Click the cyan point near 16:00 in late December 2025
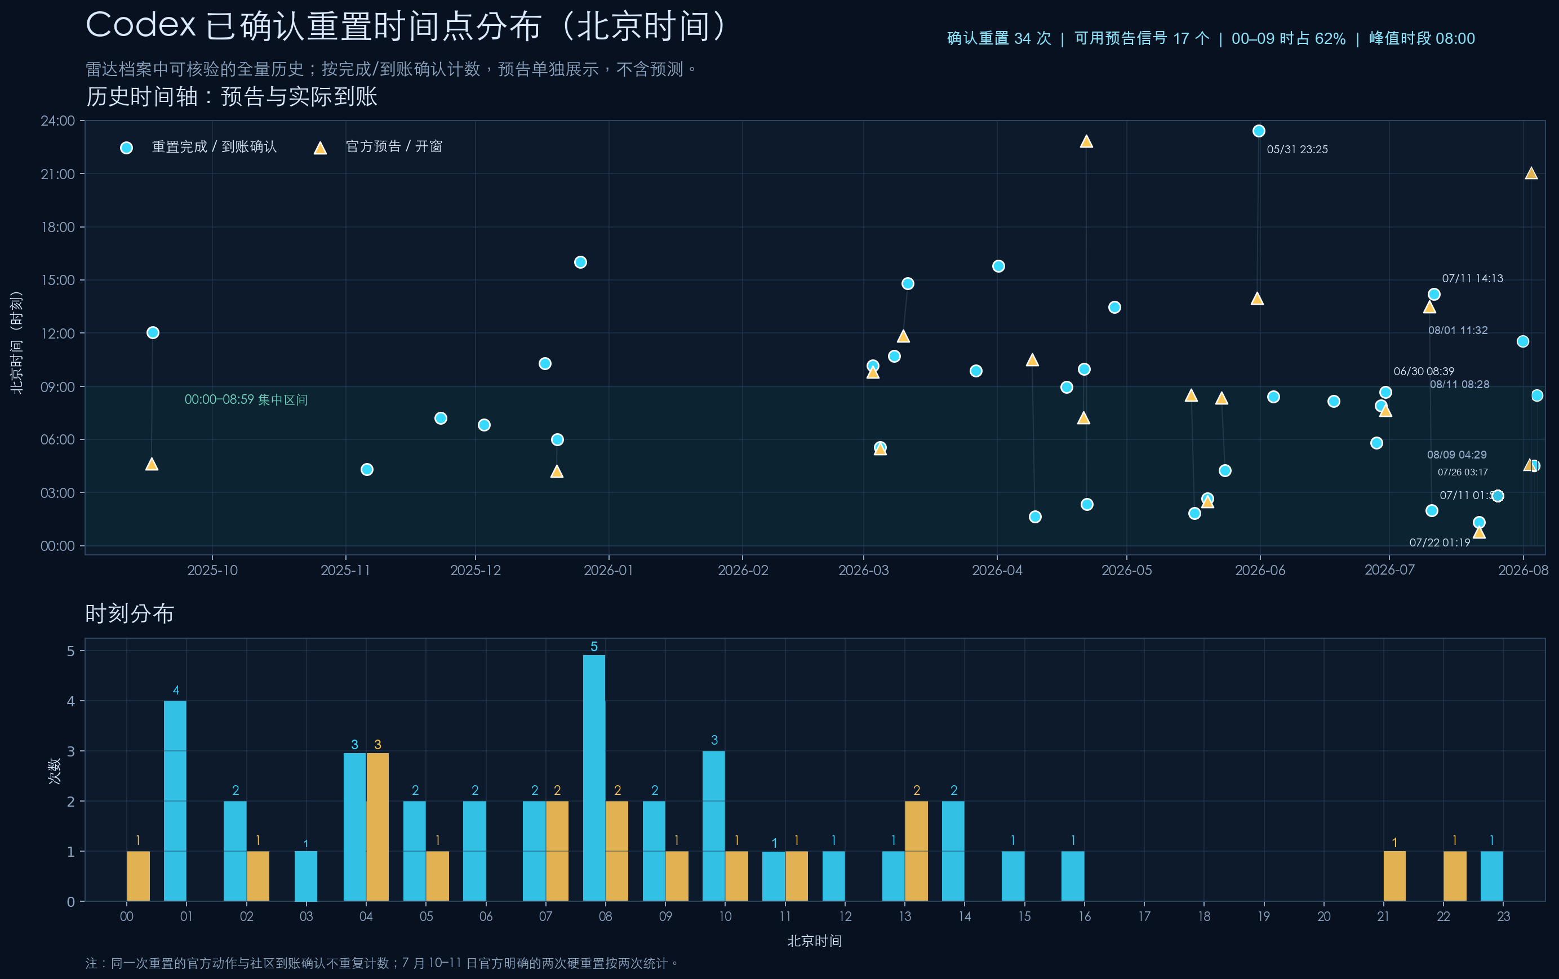 580,262
